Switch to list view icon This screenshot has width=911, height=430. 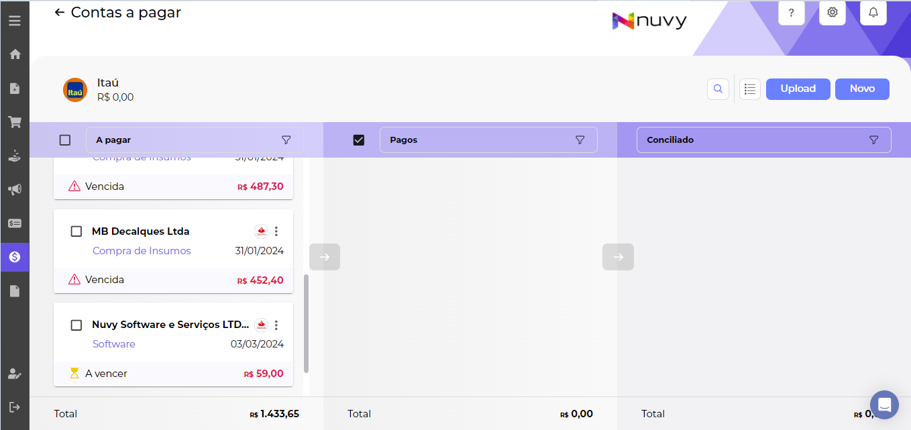(x=750, y=89)
